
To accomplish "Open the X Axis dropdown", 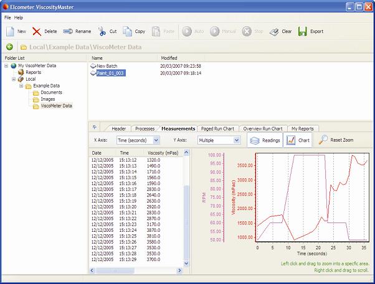I will pyautogui.click(x=156, y=140).
